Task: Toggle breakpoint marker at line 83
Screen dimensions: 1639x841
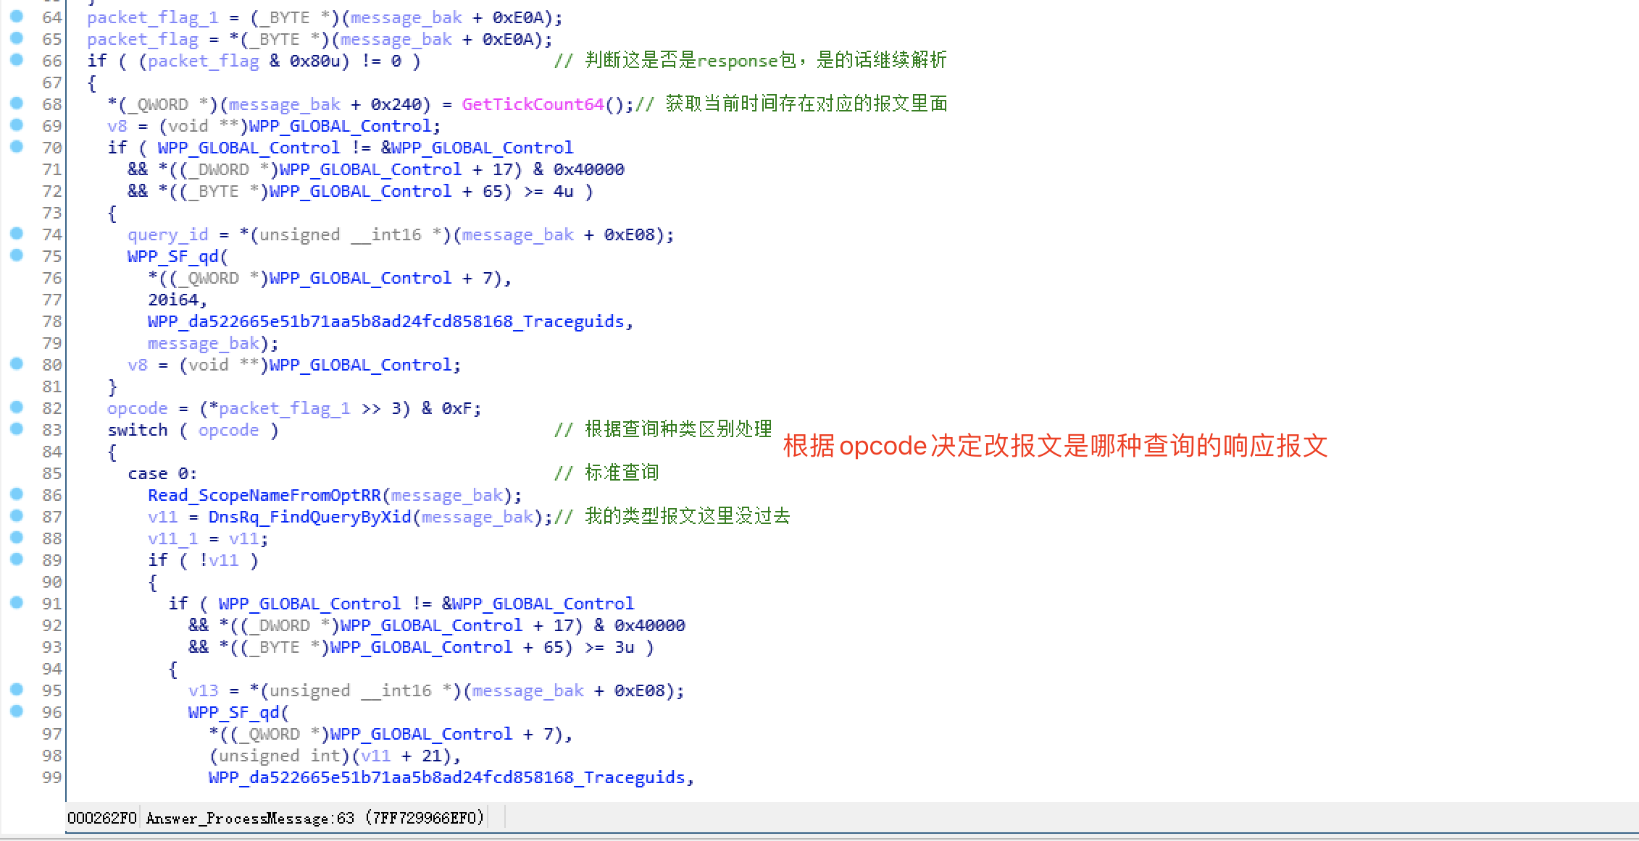Action: (x=17, y=428)
